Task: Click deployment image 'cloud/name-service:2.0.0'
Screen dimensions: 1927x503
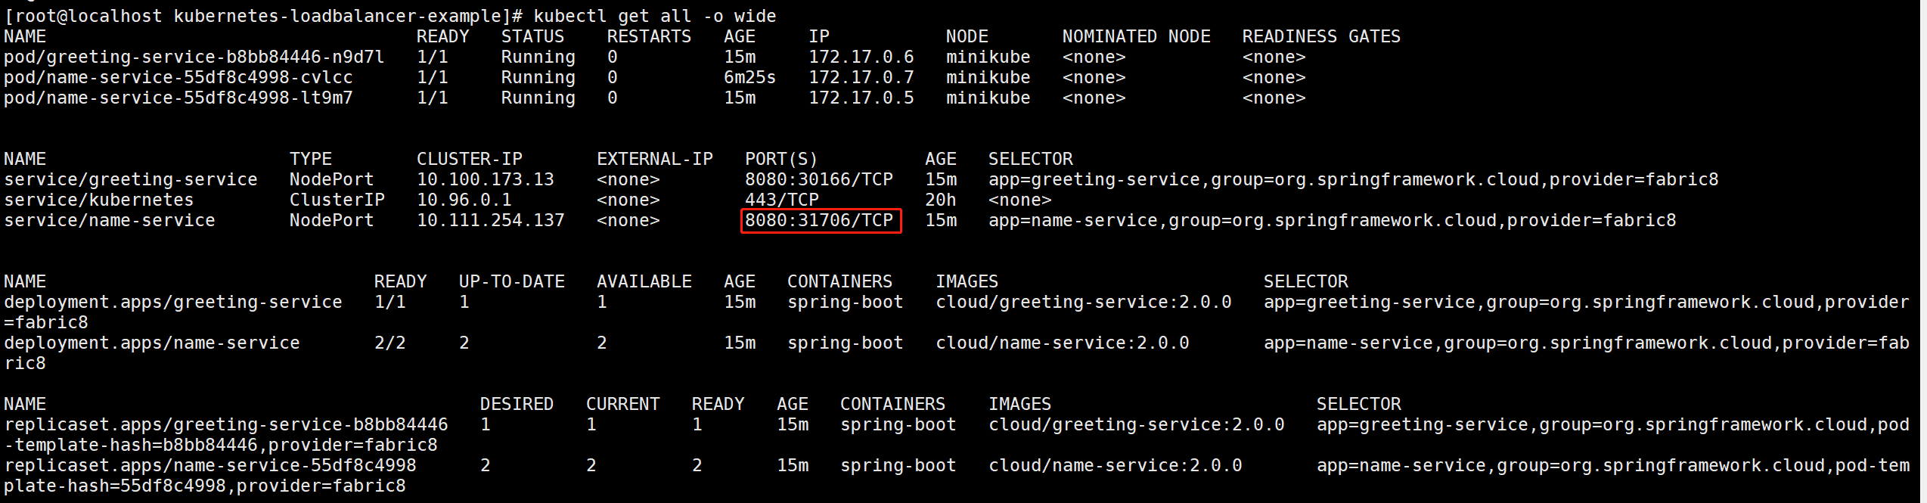Action: point(1062,343)
